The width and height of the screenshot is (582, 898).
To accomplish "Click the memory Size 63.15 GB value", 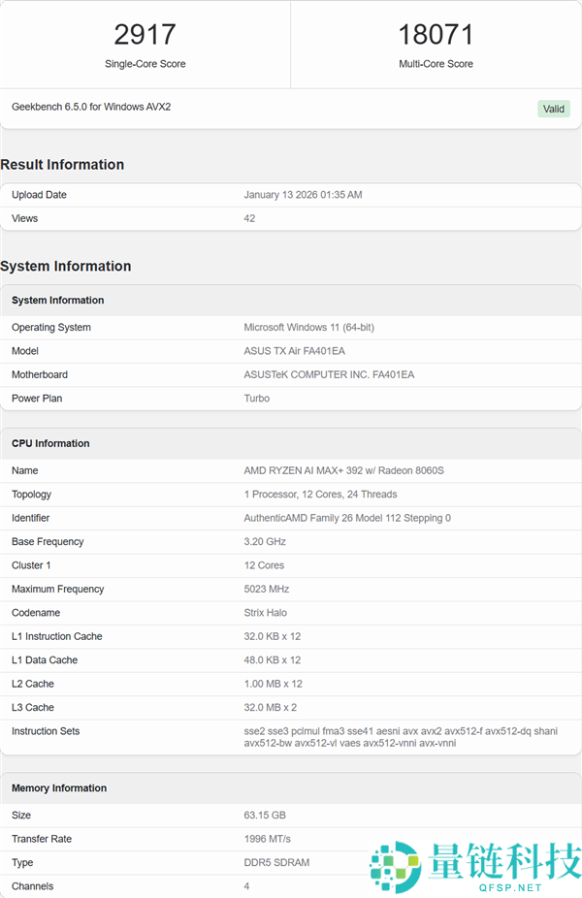I will [x=265, y=816].
